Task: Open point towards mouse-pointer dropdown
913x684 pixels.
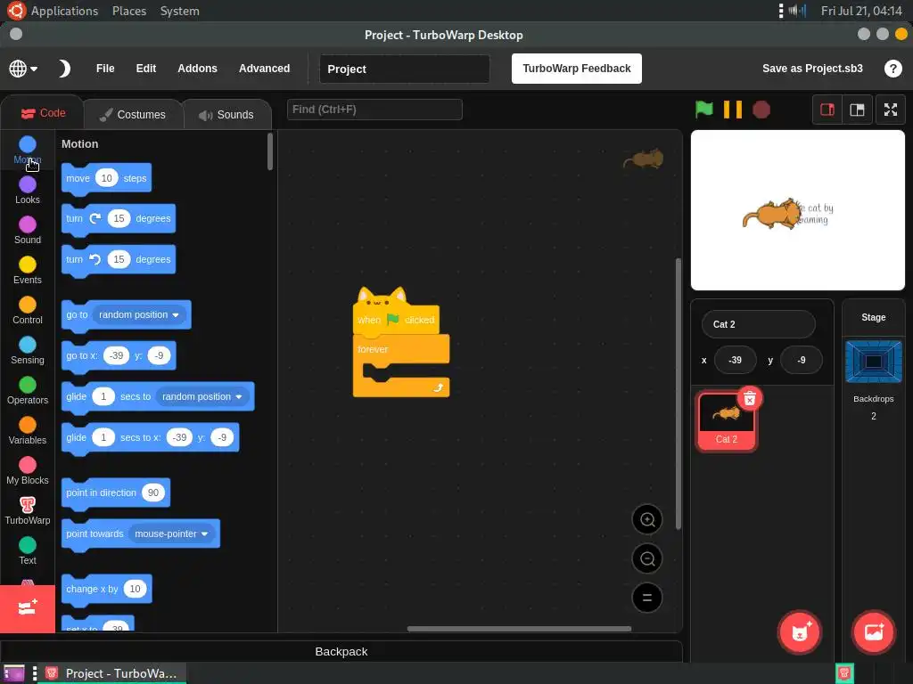Action: [171, 534]
